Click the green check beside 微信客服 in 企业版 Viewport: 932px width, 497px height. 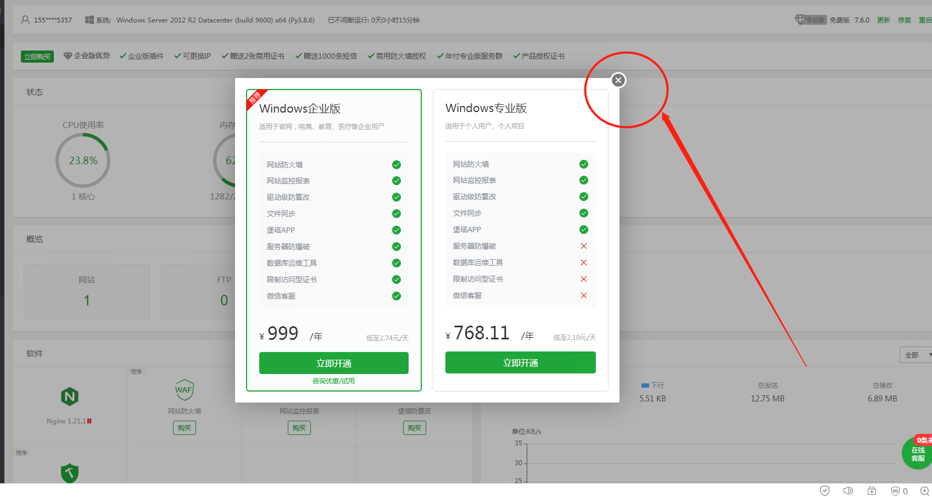point(397,296)
